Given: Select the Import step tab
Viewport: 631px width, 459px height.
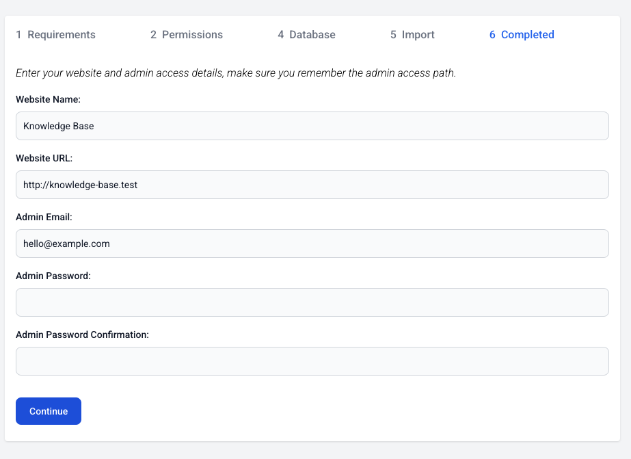Looking at the screenshot, I should pyautogui.click(x=412, y=35).
